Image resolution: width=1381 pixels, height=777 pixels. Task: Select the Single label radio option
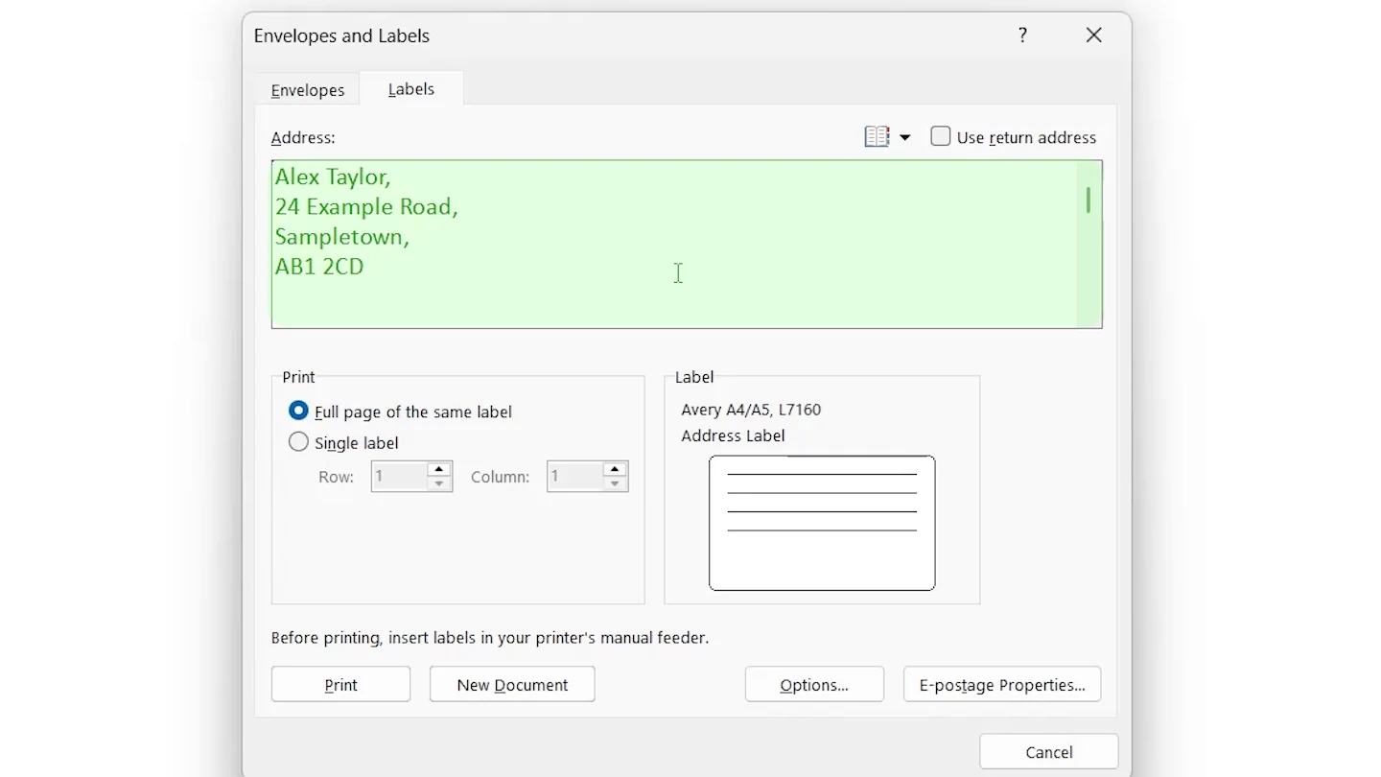point(299,442)
